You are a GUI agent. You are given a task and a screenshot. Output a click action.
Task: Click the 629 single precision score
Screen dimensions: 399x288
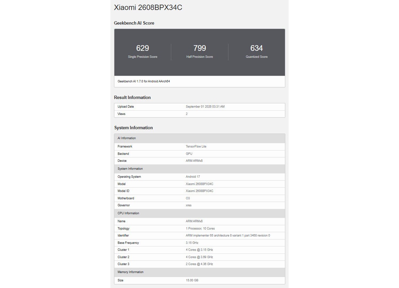click(x=143, y=48)
